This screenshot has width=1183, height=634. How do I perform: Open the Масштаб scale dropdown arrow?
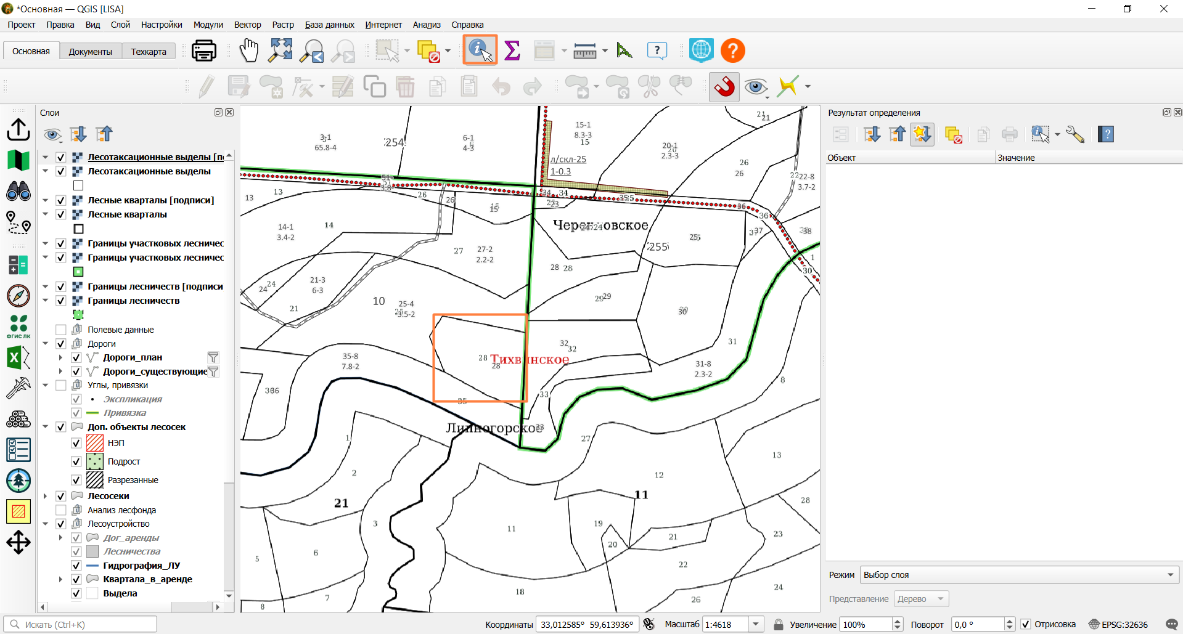click(x=756, y=624)
